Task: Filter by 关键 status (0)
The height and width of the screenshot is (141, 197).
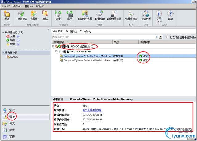Action: [13, 36]
